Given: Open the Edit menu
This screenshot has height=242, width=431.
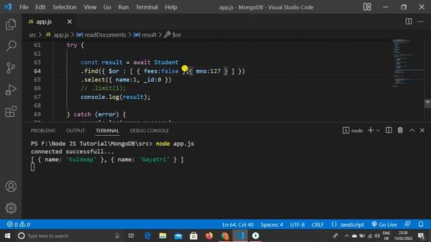Looking at the screenshot, I should coord(40,7).
